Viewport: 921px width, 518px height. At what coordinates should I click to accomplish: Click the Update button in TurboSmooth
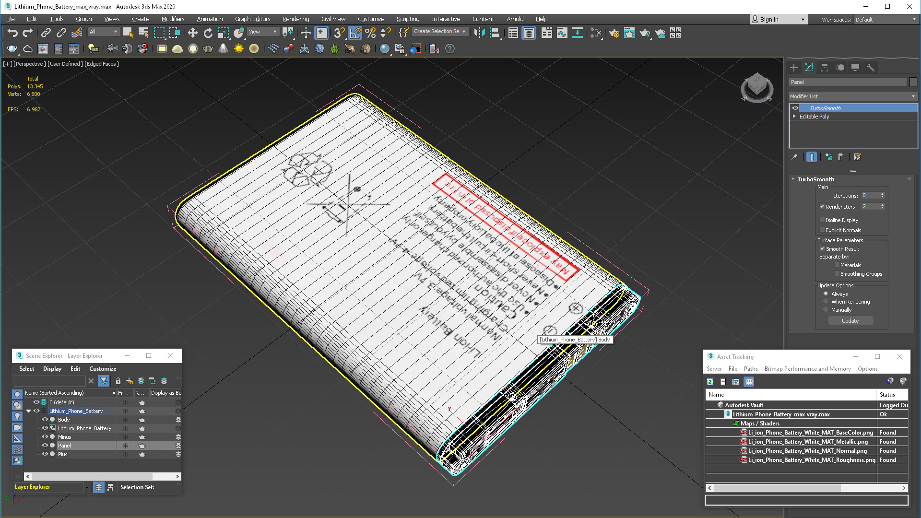pyautogui.click(x=850, y=321)
